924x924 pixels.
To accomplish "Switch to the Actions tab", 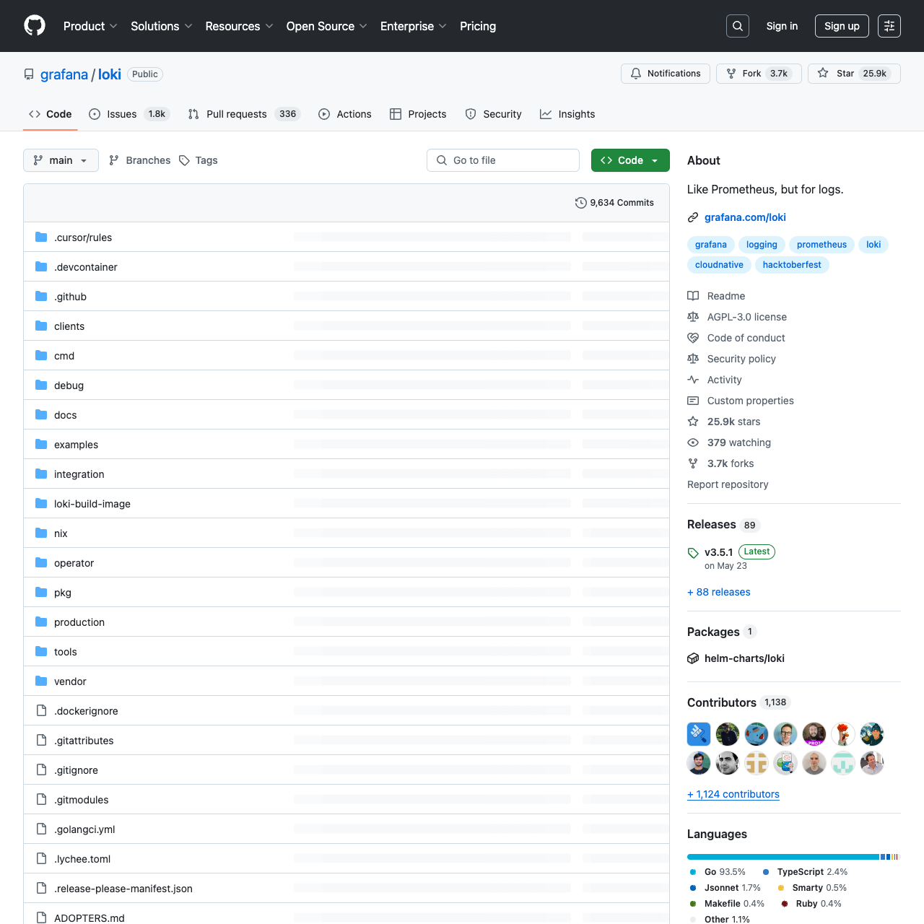I will point(345,114).
